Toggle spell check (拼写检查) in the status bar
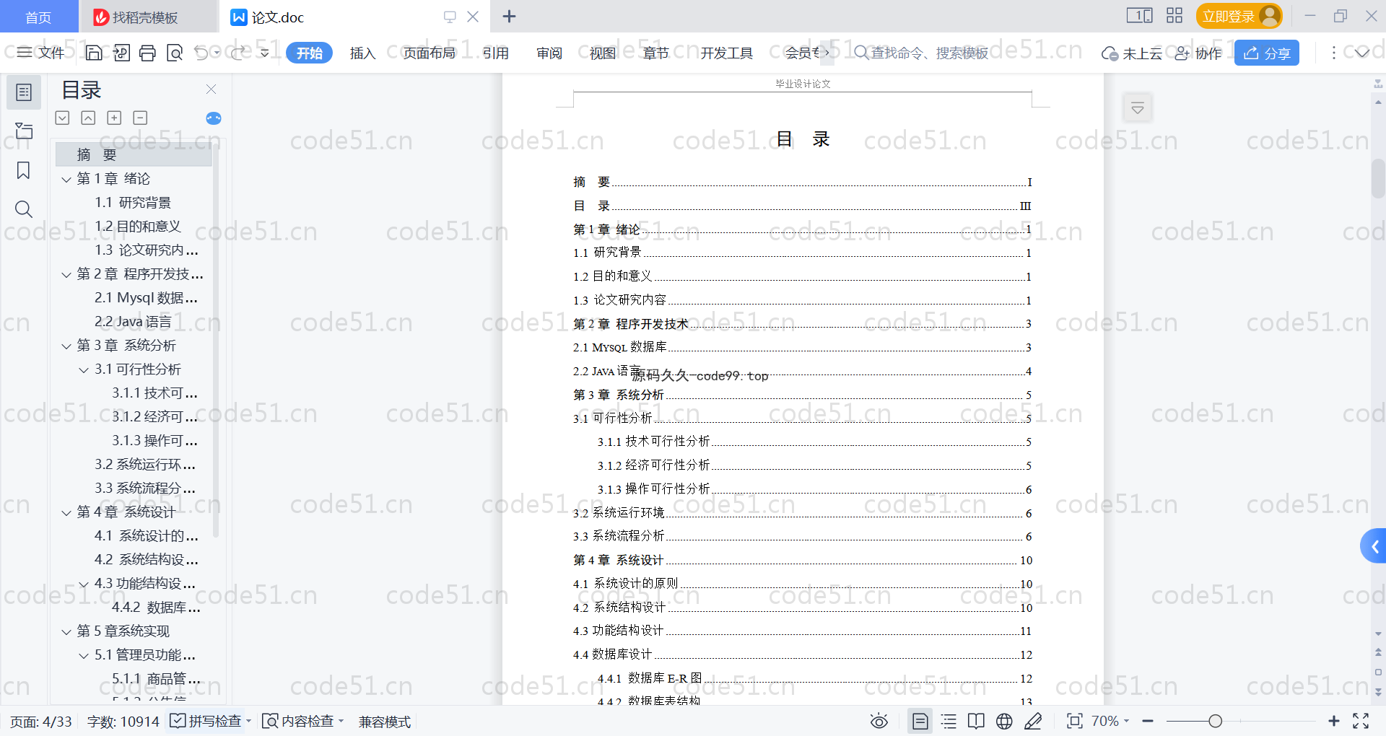Image resolution: width=1386 pixels, height=736 pixels. pyautogui.click(x=210, y=721)
